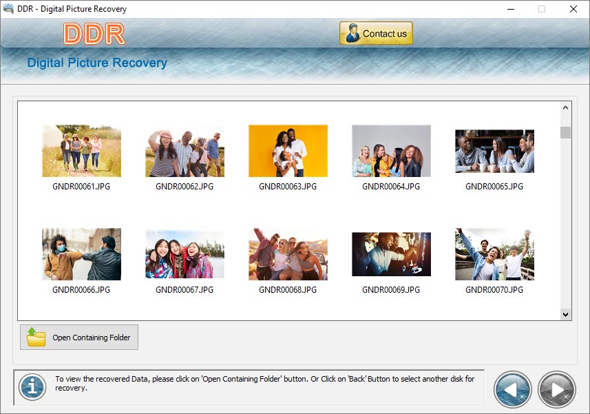The width and height of the screenshot is (590, 414).
Task: Pick the GNDR00064.JPG picture thumbnail
Action: (391, 151)
